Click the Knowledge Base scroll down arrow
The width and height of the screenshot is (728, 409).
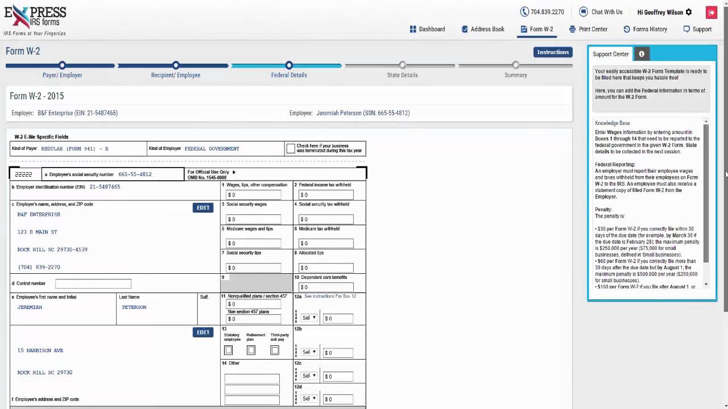tap(706, 284)
